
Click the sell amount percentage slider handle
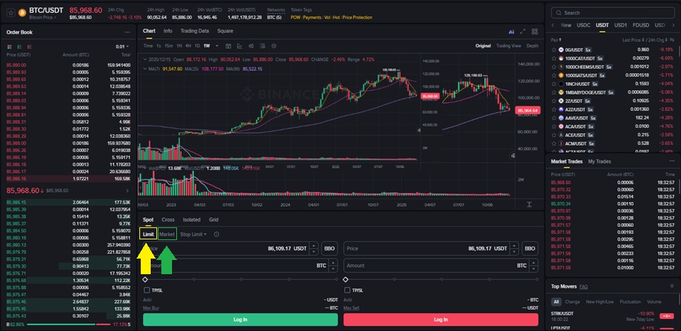tap(345, 279)
